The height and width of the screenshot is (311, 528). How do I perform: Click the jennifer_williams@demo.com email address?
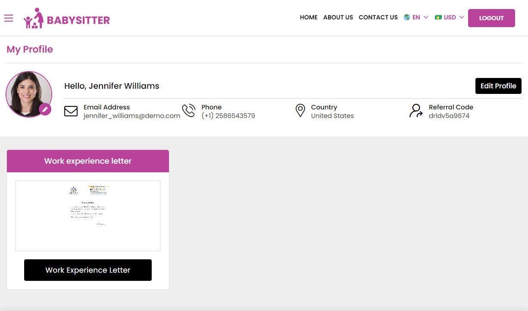click(132, 116)
